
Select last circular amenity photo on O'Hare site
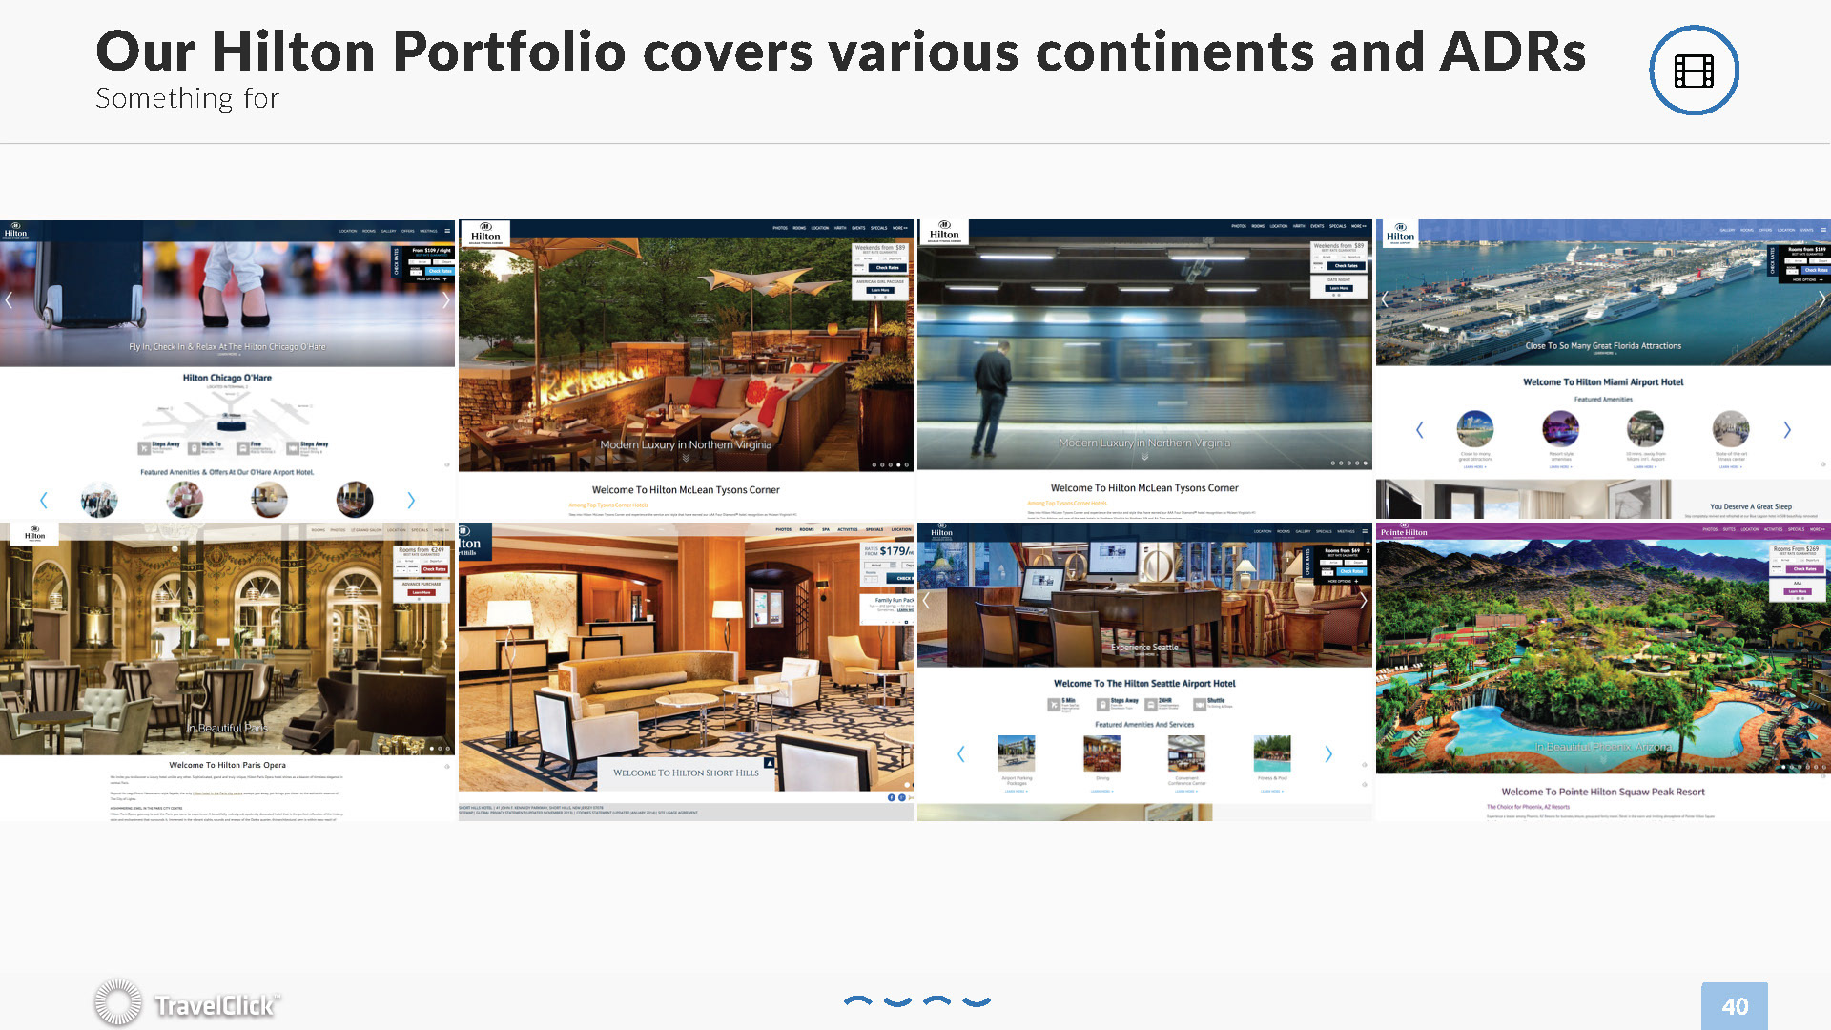click(x=355, y=500)
